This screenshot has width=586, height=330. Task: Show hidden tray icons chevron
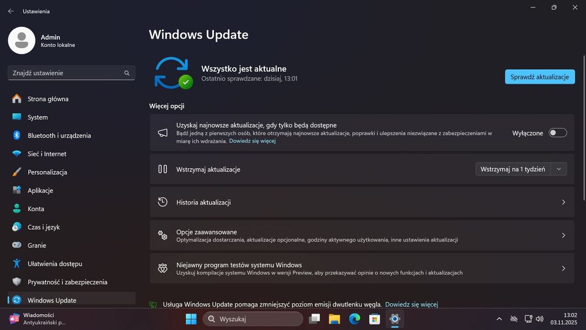pyautogui.click(x=499, y=319)
